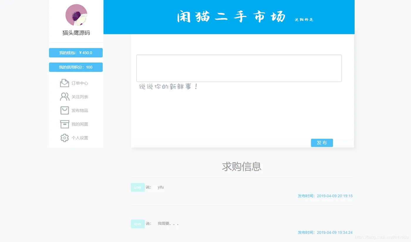Click the user tag beside 我需要 post
Screen dimensions: 411x242
point(138,224)
